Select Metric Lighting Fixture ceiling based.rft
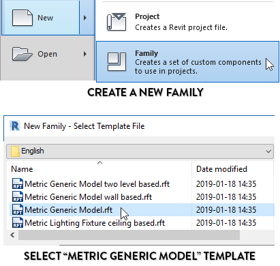This screenshot has height=266, width=280. click(x=95, y=223)
